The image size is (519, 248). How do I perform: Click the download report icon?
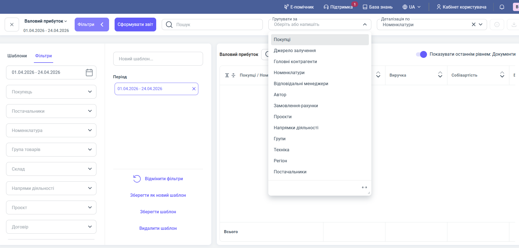[x=514, y=25]
